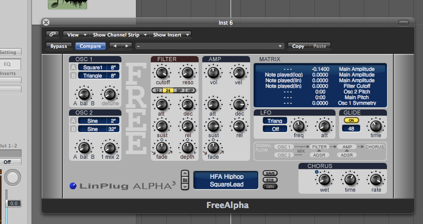Click the chorus rate knob
This screenshot has height=224, width=423.
coord(376,180)
